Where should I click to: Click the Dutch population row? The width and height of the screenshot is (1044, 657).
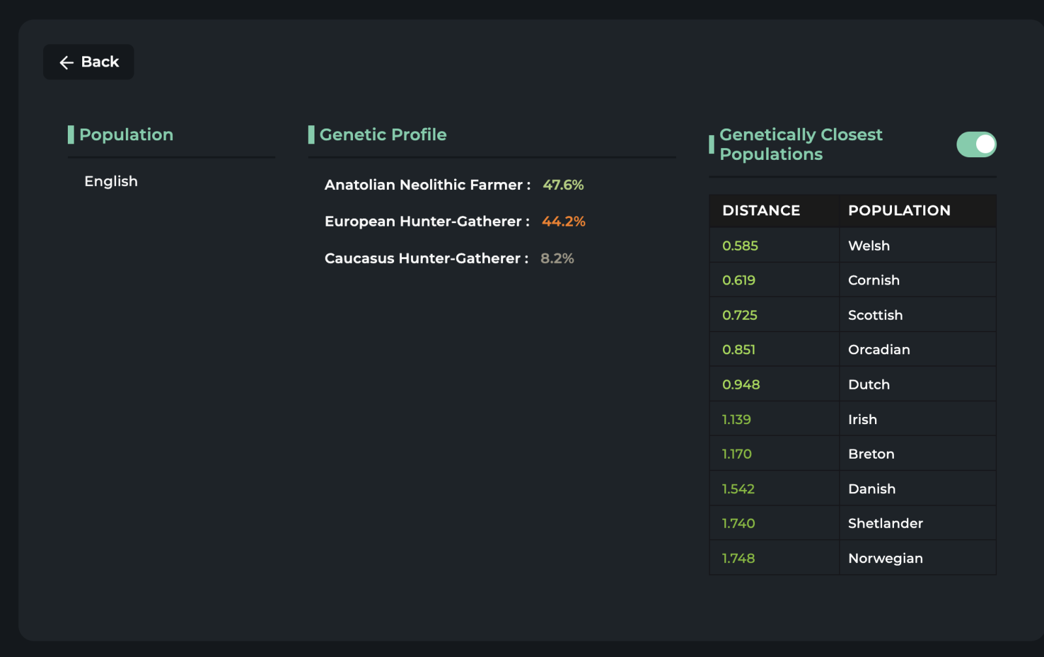pos(852,384)
